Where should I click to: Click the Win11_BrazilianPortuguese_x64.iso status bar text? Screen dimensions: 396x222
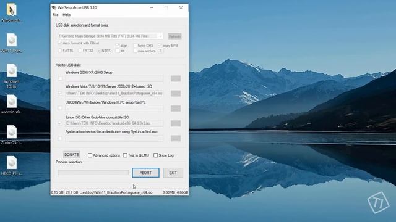pyautogui.click(x=116, y=192)
